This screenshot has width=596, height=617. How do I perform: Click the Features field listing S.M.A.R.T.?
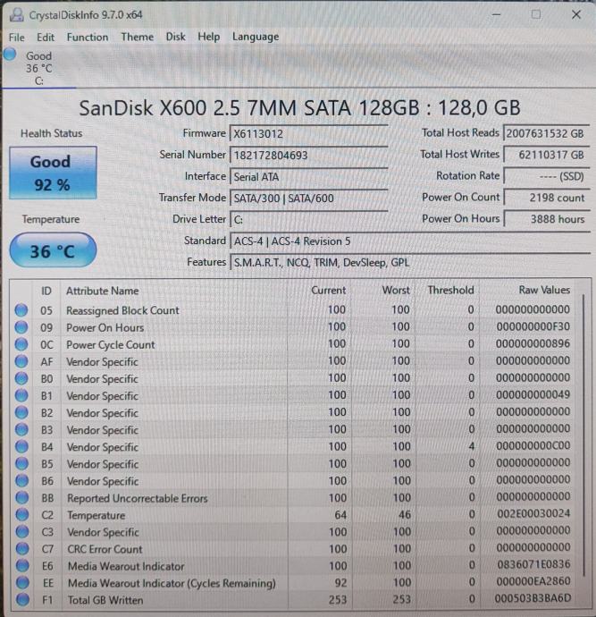(x=409, y=263)
